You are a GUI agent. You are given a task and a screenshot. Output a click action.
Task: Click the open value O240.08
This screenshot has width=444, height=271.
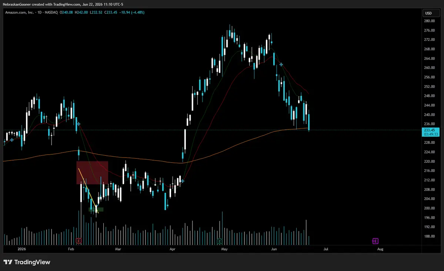[x=66, y=13]
